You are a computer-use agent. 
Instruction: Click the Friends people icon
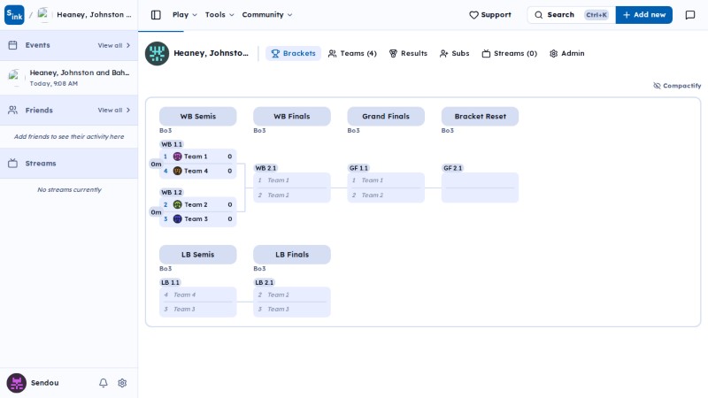(x=12, y=110)
